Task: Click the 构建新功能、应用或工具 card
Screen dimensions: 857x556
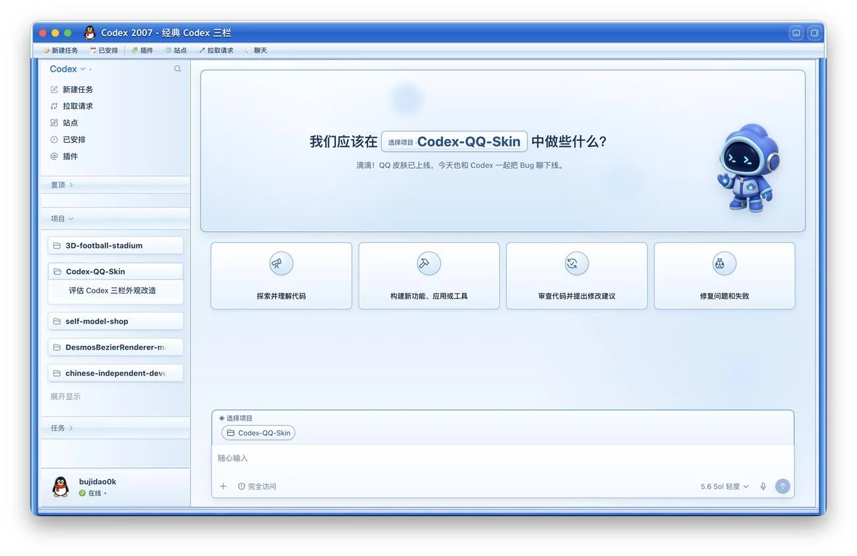Action: 428,276
